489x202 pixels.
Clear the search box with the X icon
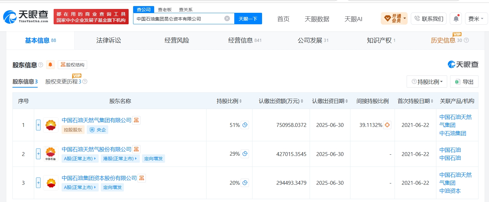click(x=227, y=19)
